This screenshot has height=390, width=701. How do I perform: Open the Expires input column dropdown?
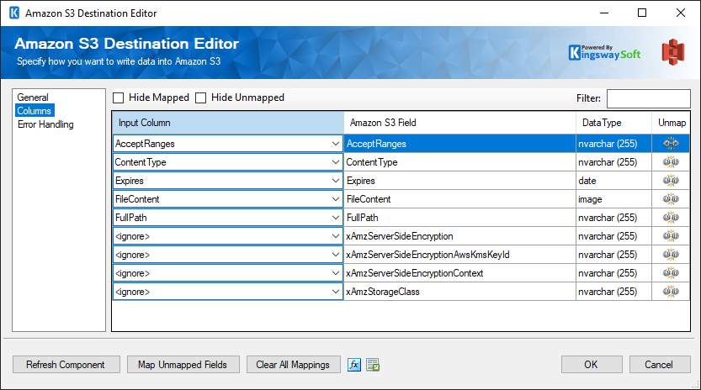[336, 181]
